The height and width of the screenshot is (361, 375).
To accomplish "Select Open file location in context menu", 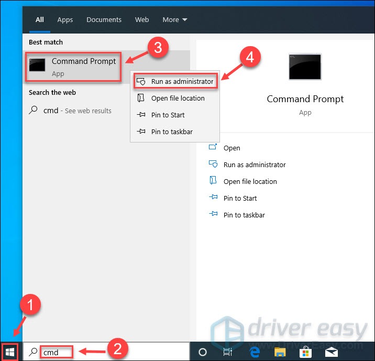I will [178, 98].
